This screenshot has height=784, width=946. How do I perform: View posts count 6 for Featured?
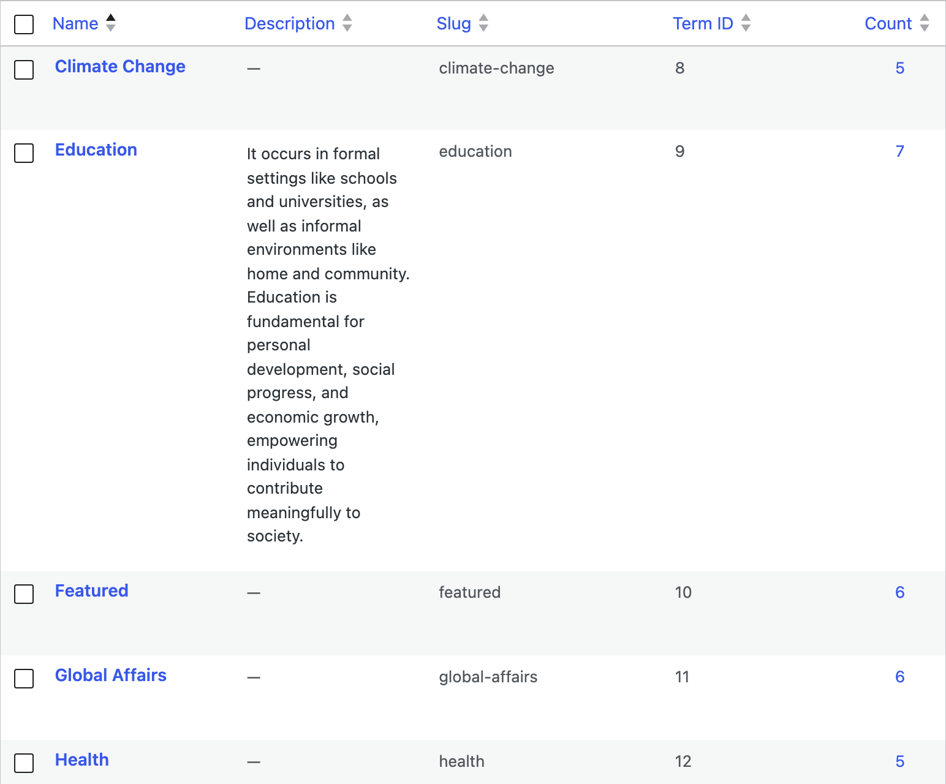[899, 592]
